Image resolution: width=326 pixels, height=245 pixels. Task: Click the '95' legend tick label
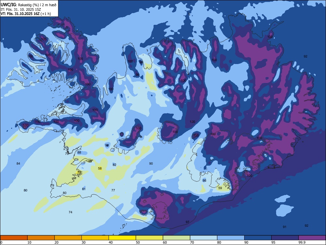click(274, 242)
